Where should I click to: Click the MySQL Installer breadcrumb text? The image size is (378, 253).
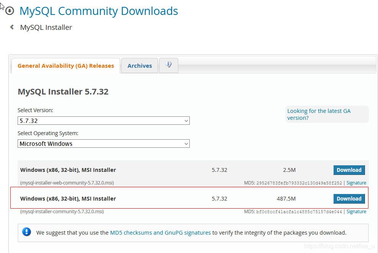pos(46,27)
